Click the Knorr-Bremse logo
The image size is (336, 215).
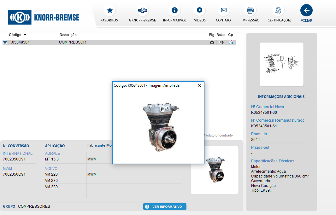pos(44,17)
